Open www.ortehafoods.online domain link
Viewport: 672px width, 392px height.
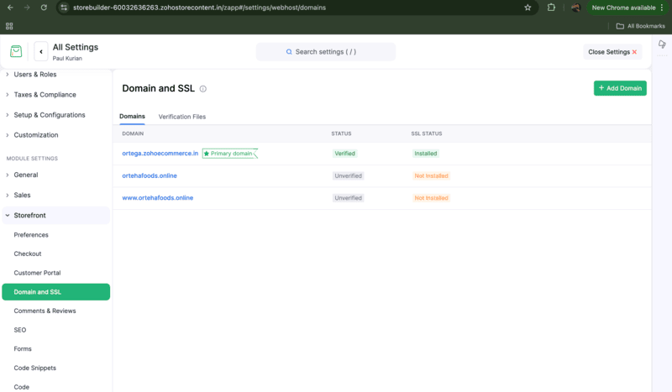coord(157,198)
